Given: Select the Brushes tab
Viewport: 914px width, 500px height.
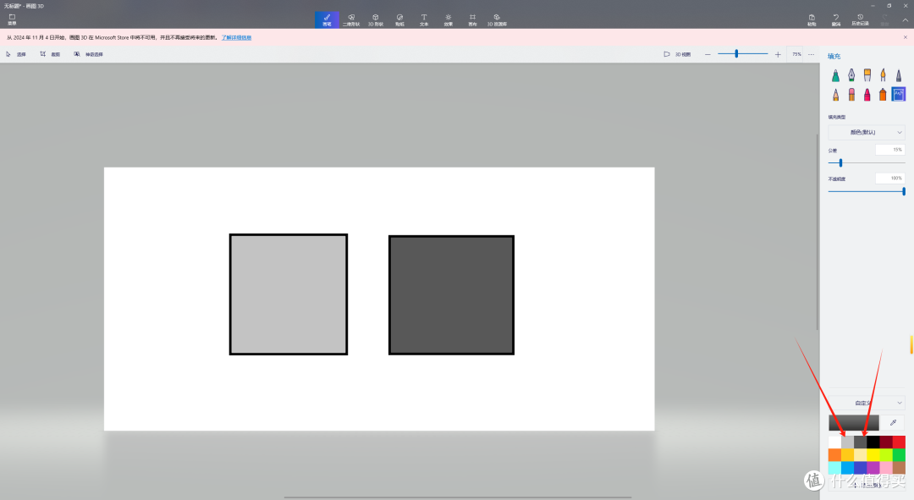Looking at the screenshot, I should (x=327, y=19).
